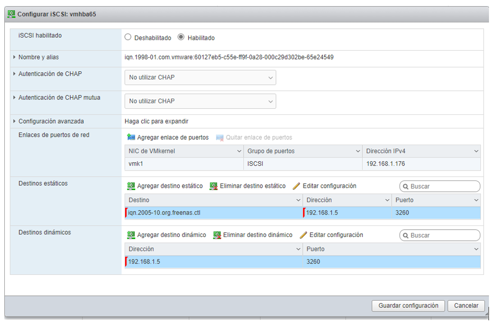Click magnifier icon in static targets search

(x=406, y=186)
